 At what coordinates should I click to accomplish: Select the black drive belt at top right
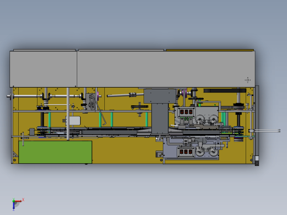click(225, 90)
